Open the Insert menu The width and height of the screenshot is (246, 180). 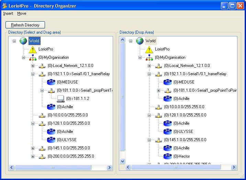[8, 14]
